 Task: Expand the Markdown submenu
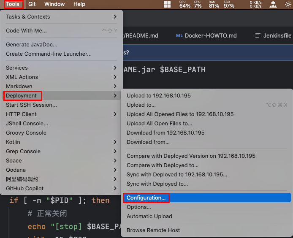pyautogui.click(x=61, y=87)
